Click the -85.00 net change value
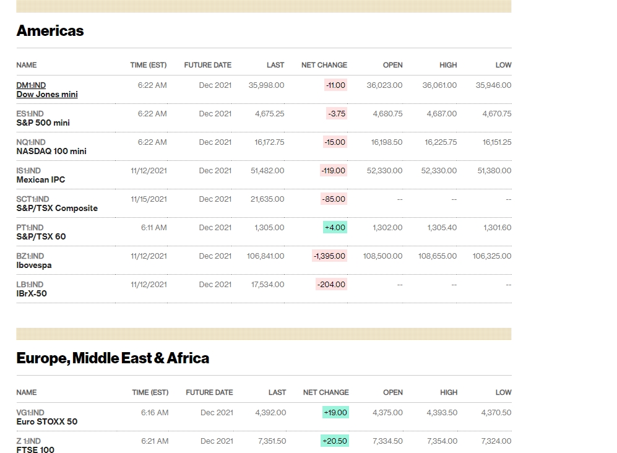 (x=334, y=199)
